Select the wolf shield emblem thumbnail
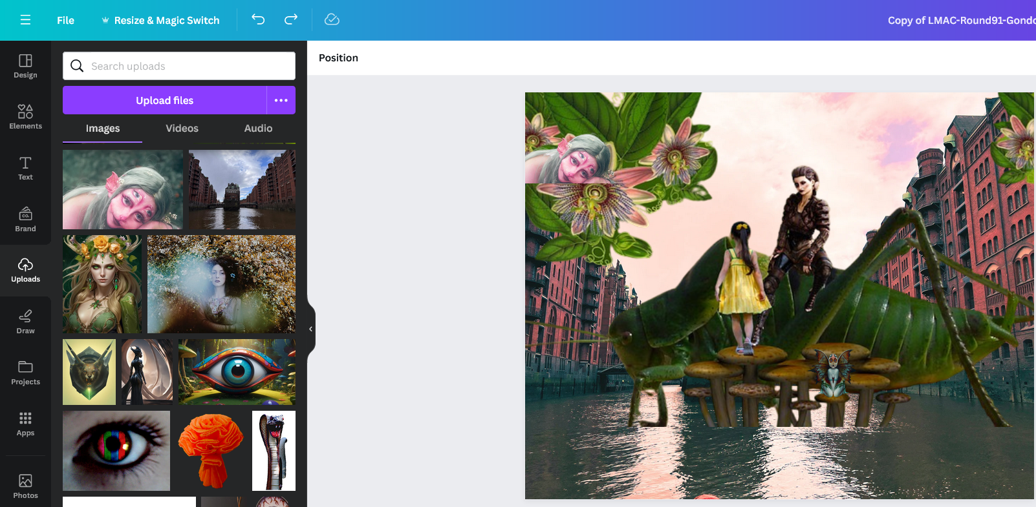1036x507 pixels. click(x=89, y=372)
